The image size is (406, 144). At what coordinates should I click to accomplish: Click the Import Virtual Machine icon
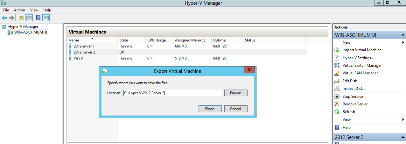[337, 50]
